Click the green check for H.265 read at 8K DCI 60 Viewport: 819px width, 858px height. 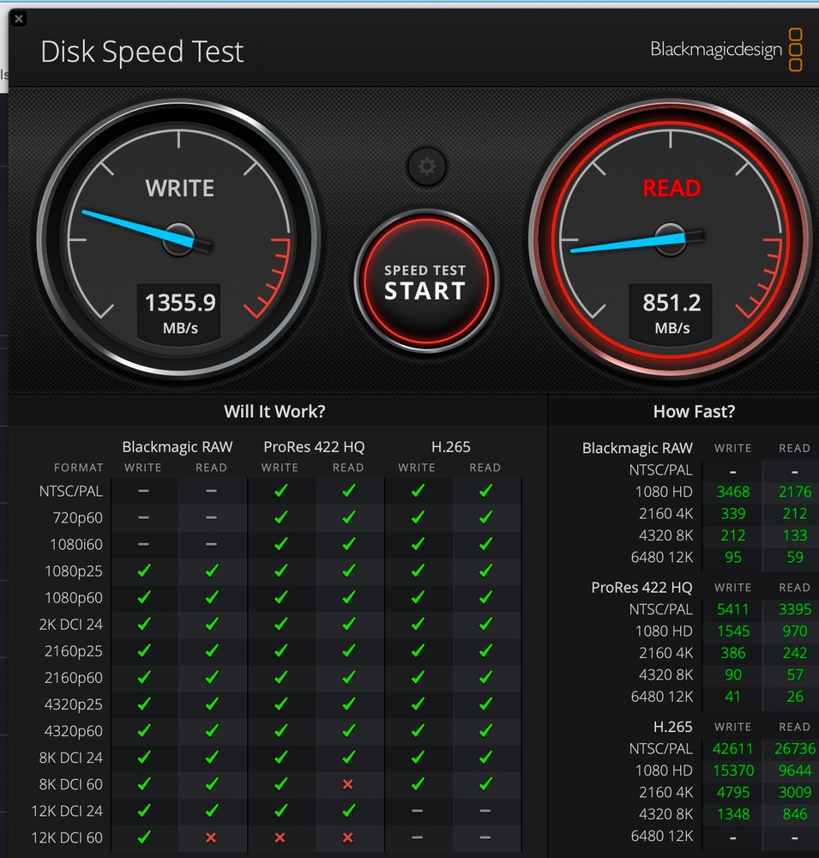click(x=485, y=784)
